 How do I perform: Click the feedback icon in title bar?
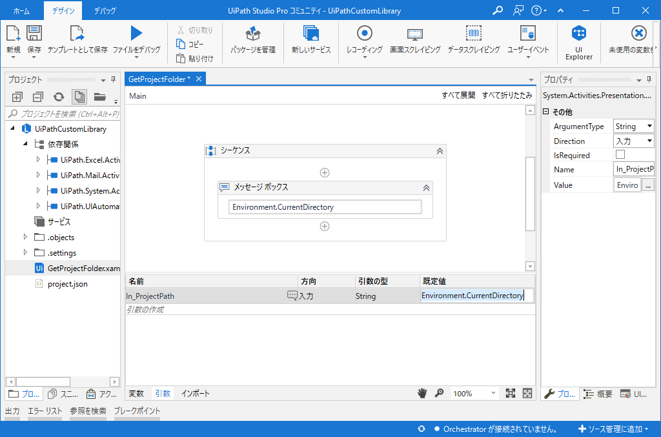click(518, 10)
